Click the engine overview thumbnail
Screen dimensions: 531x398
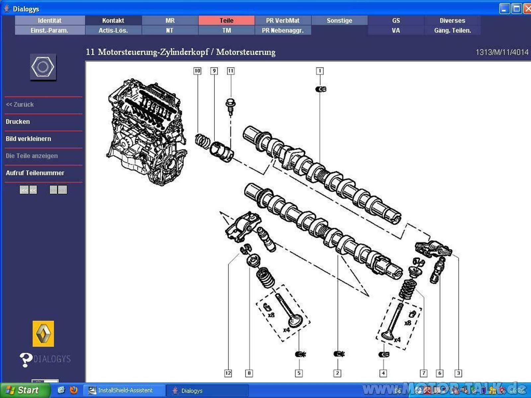pyautogui.click(x=147, y=132)
